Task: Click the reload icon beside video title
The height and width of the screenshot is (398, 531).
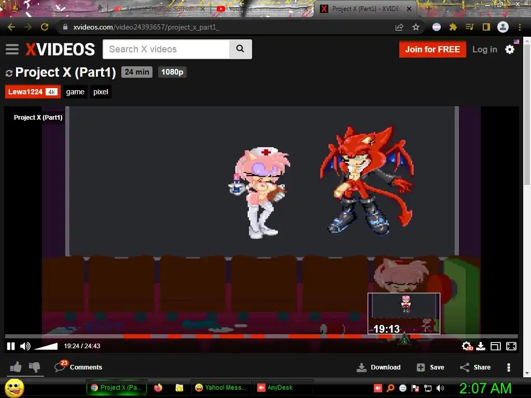Action: [x=9, y=73]
